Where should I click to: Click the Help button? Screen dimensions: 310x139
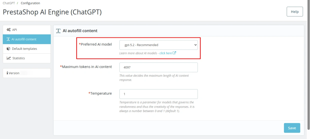point(294,12)
